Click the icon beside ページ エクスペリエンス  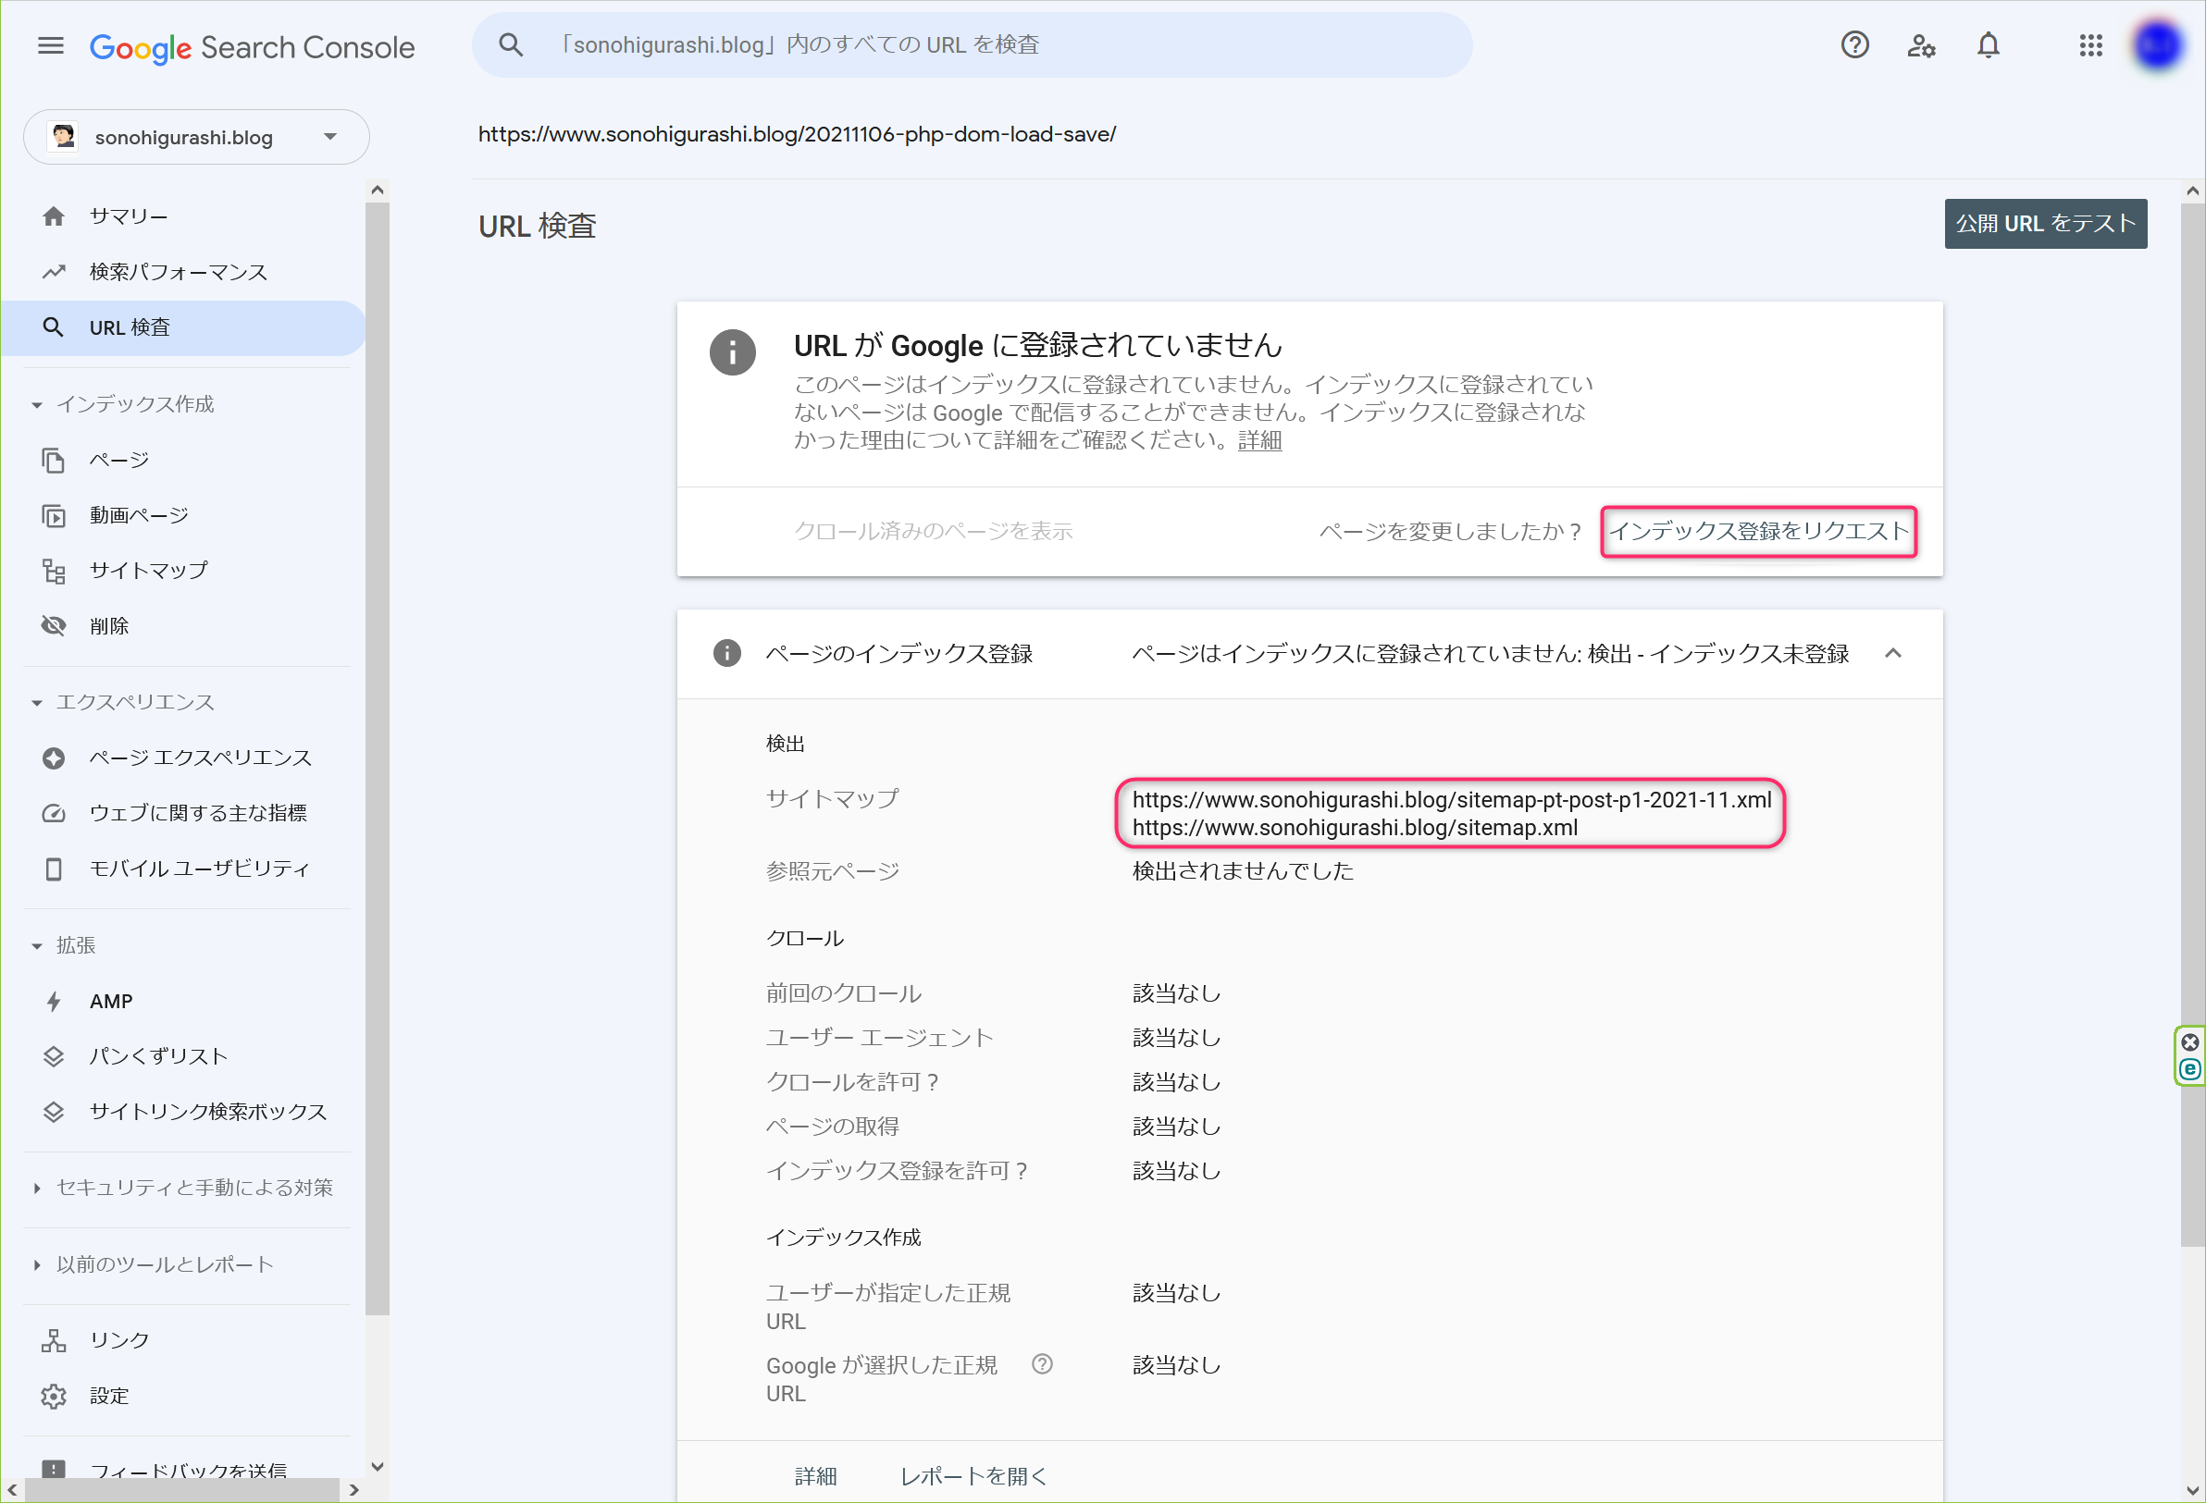53,758
